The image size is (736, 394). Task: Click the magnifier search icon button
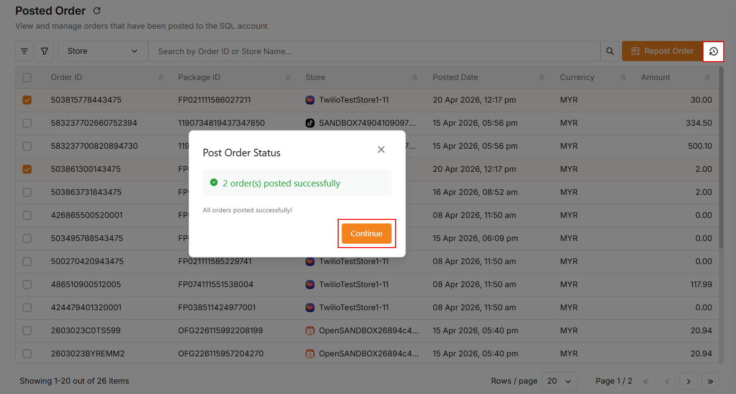point(610,51)
